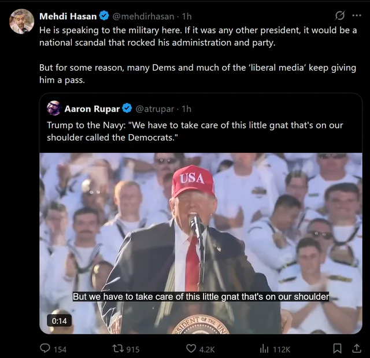Click the small avatar beside Aaron Rupar

pos(54,108)
